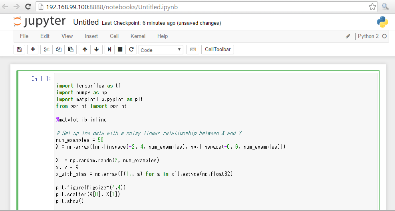Cut the selected cell with scissors icon
This screenshot has width=395, height=211.
click(46, 50)
